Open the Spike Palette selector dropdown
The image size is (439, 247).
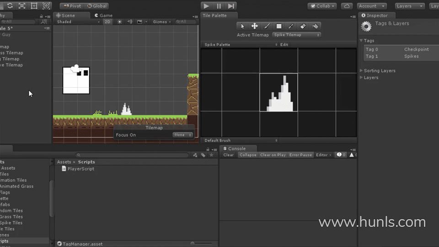(x=241, y=44)
